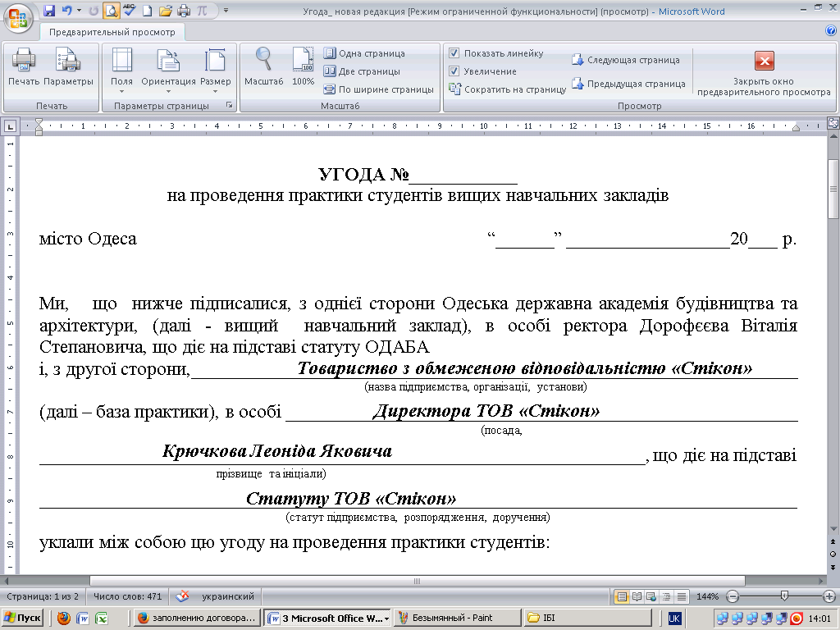
Task: Open the Office button menu
Action: coord(17,18)
